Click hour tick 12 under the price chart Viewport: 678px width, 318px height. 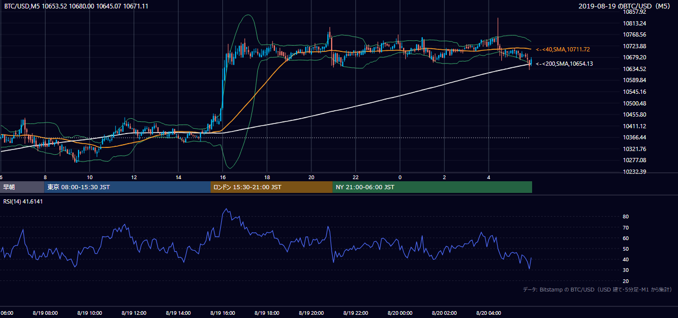point(134,177)
